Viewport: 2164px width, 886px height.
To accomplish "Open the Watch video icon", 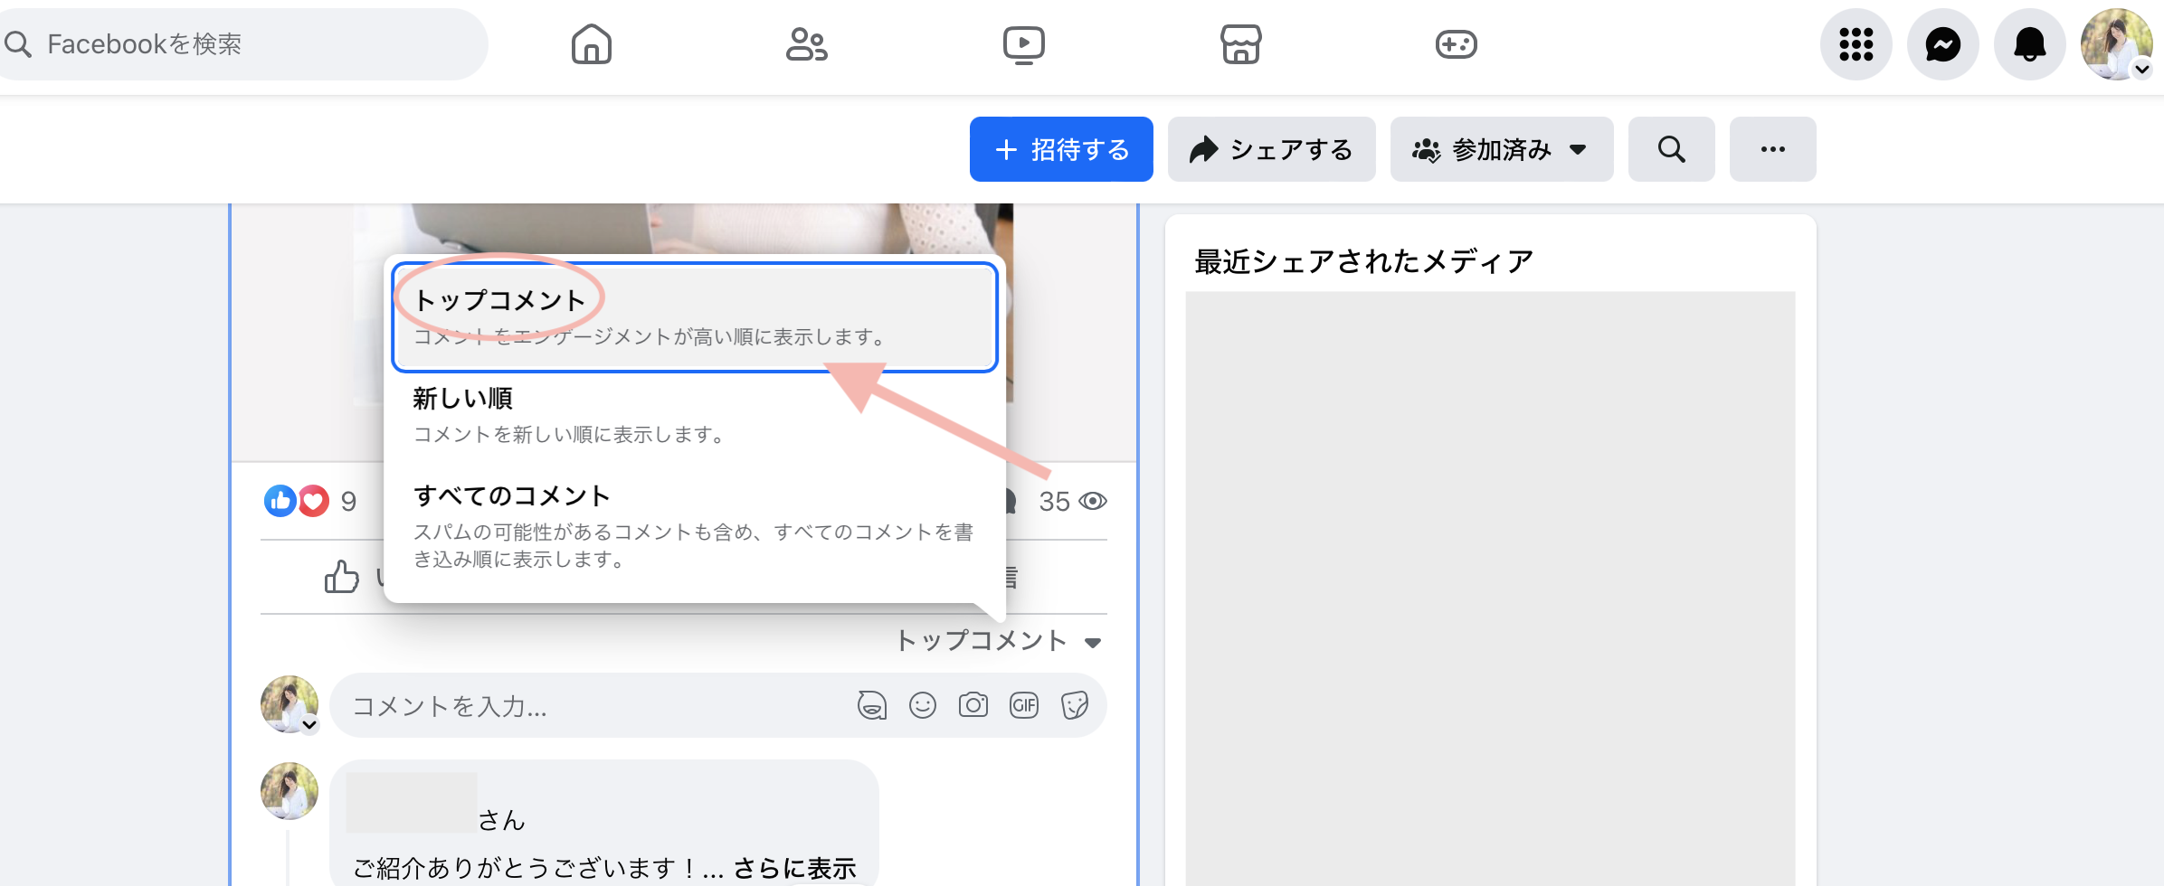I will pos(1023,44).
